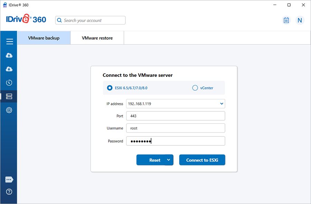Open the cloud restore sidebar icon
The image size is (311, 204).
(x=9, y=69)
